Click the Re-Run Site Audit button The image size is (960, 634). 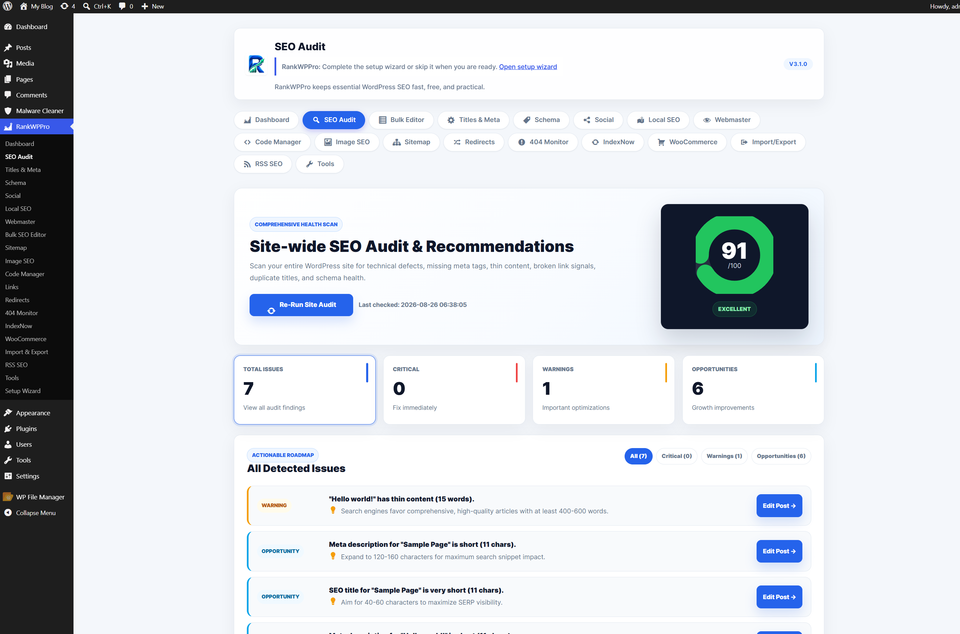[301, 305]
